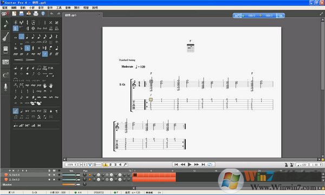Switch to the open document tab
This screenshot has width=325, height=195.
(x=82, y=15)
